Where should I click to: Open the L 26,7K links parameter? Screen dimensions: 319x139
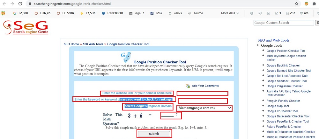42,13
